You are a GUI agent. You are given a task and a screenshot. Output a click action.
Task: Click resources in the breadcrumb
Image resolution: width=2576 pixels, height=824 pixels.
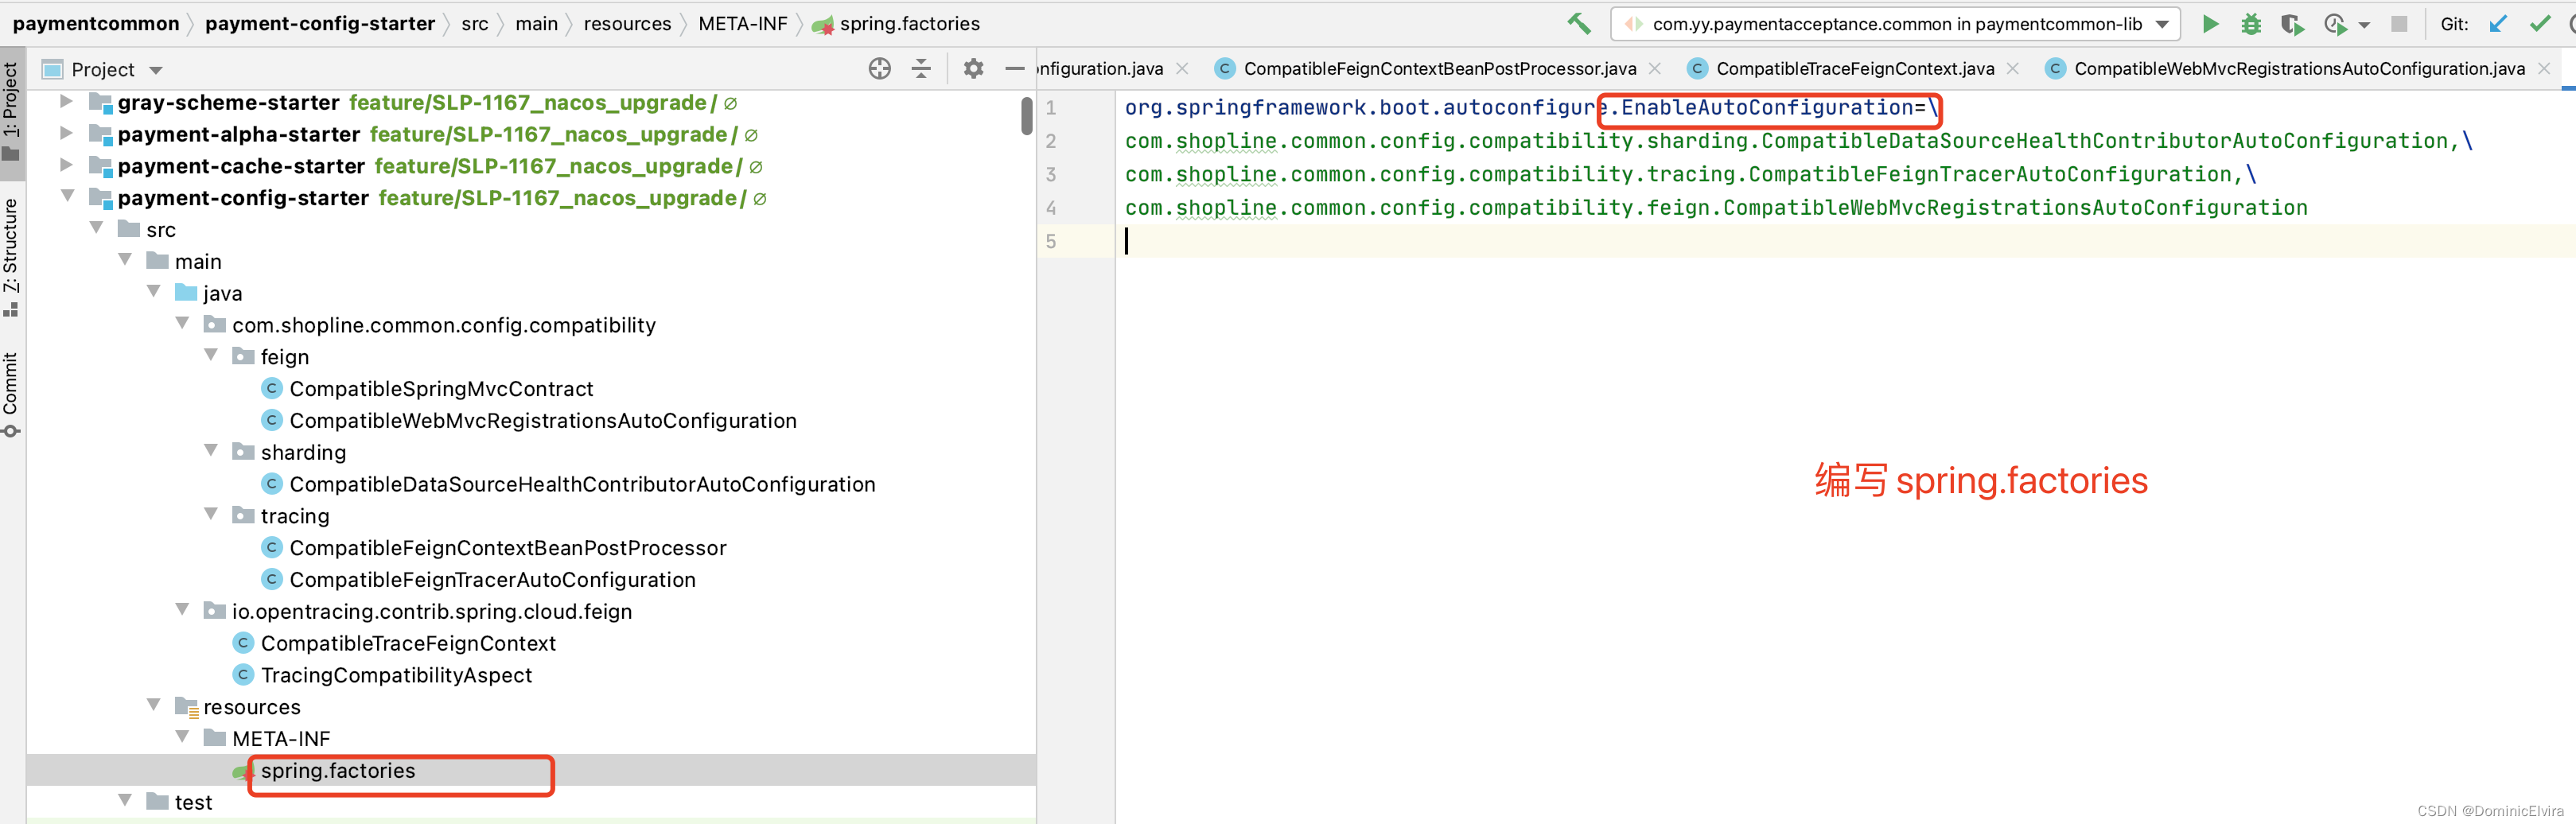(627, 23)
